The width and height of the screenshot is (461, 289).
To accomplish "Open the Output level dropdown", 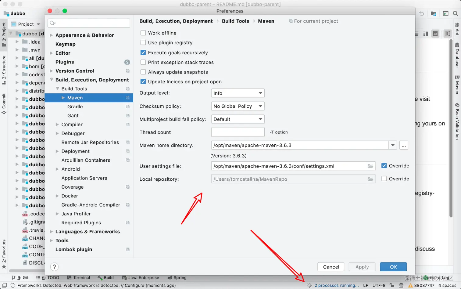I will [x=238, y=93].
